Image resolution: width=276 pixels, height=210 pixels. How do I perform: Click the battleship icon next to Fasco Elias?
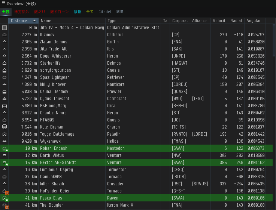pos(5,198)
